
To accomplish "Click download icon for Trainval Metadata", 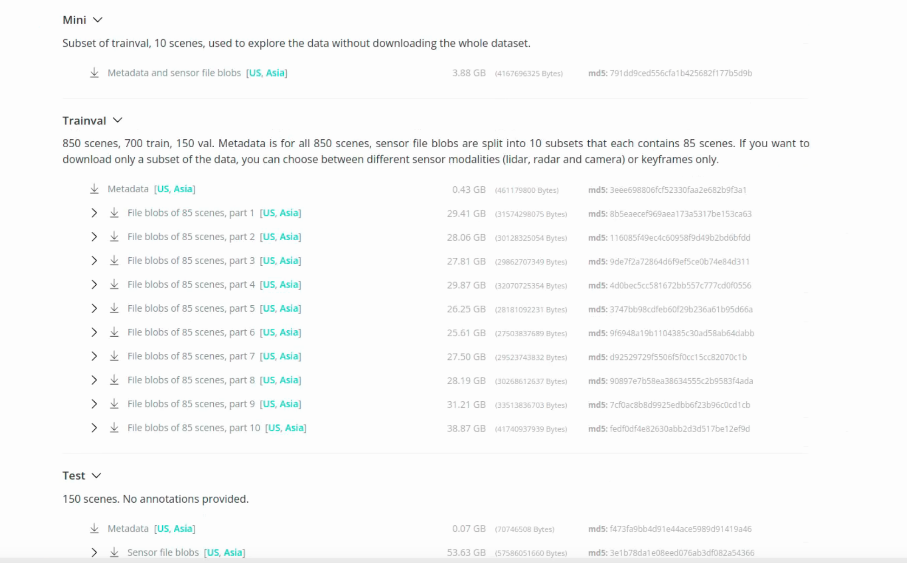I will [x=94, y=189].
